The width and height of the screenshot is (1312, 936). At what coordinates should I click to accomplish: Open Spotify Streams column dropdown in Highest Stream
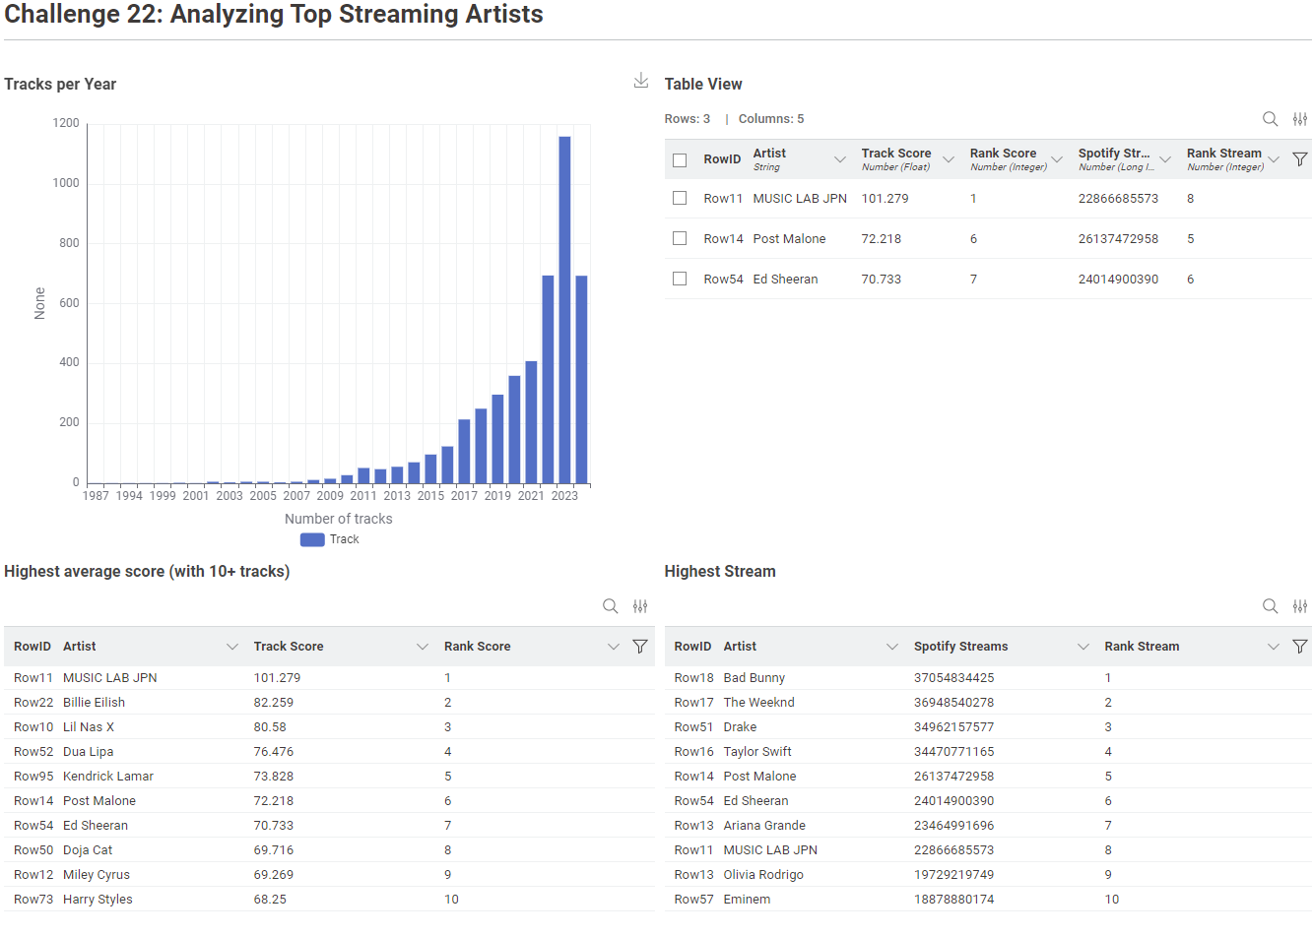(x=1083, y=647)
